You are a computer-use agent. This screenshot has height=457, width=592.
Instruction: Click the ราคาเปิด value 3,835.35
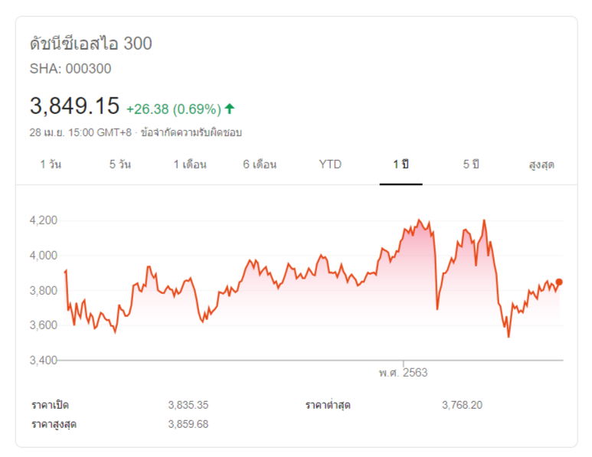188,405
